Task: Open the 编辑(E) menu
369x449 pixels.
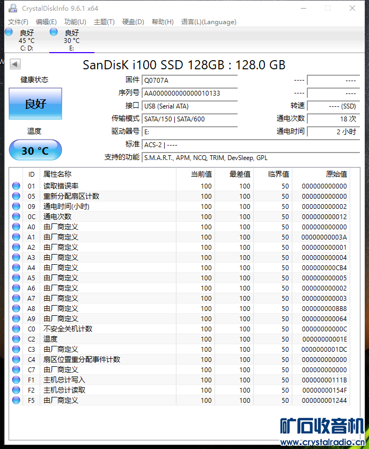Action: [46, 22]
